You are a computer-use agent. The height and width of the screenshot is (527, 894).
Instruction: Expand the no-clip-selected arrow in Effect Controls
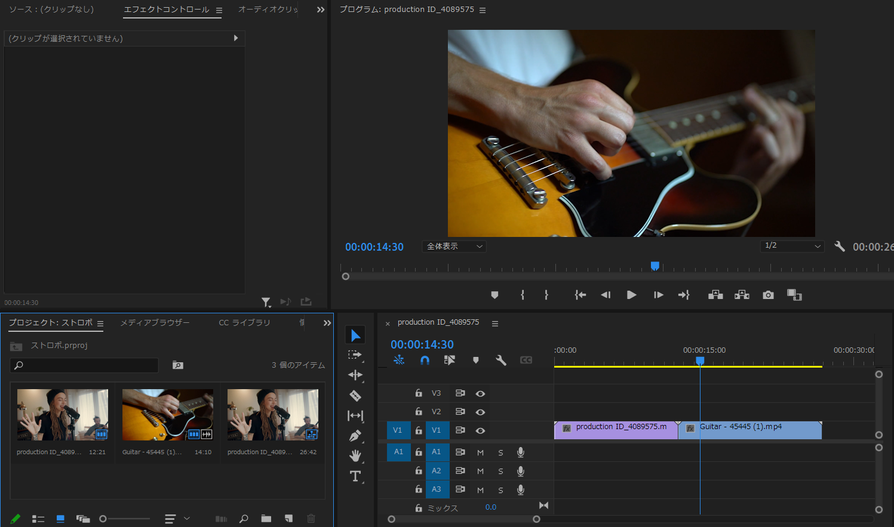pyautogui.click(x=236, y=38)
